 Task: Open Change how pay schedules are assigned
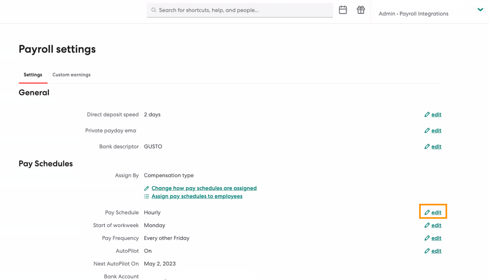pyautogui.click(x=204, y=188)
